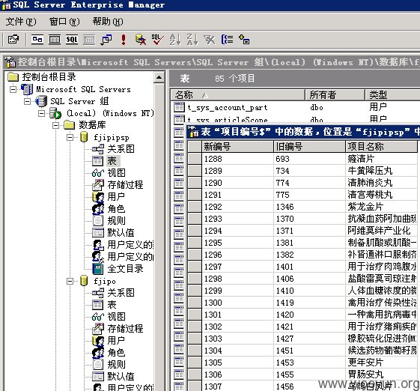The width and height of the screenshot is (420, 391).
Task: Click cell 紫龙金片 in 项目名称
Action: [x=382, y=207]
